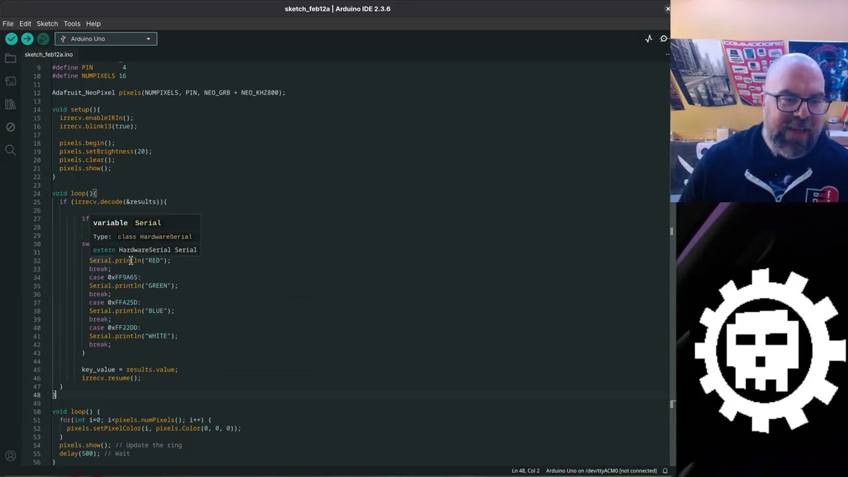Click Serial.println("WHITE"); line

133,336
